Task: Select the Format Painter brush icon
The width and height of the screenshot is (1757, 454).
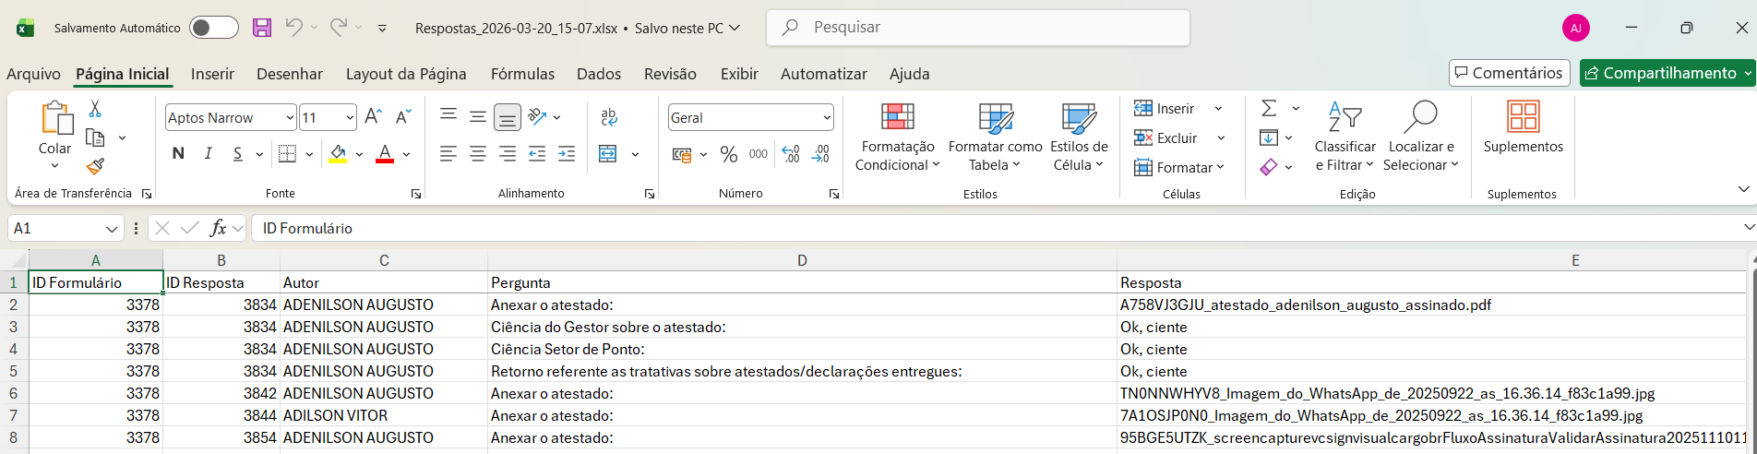Action: tap(95, 166)
